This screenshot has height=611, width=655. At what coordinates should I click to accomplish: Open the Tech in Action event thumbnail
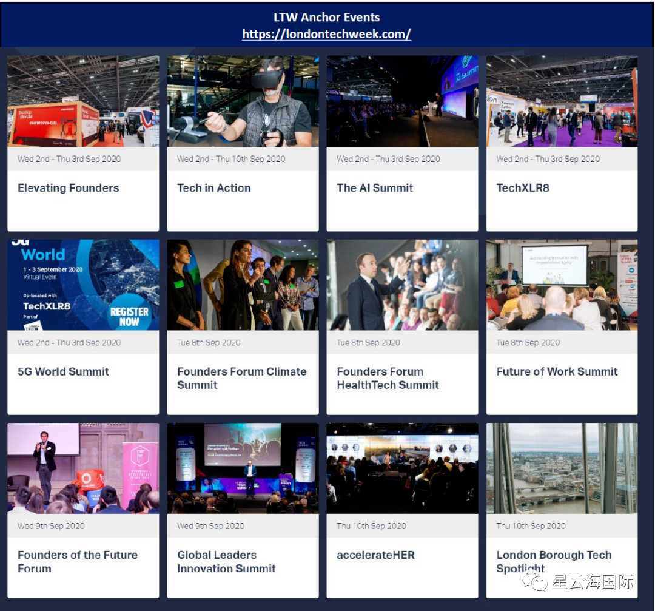point(243,101)
